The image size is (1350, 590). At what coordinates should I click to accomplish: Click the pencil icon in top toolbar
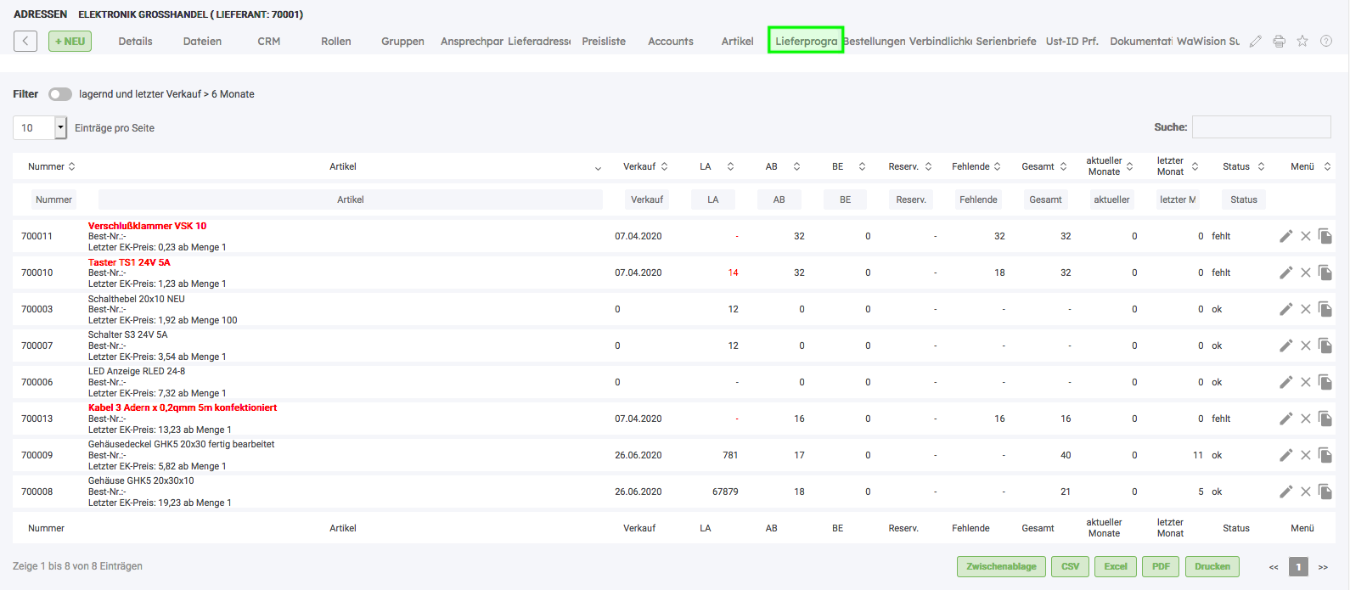1256,41
